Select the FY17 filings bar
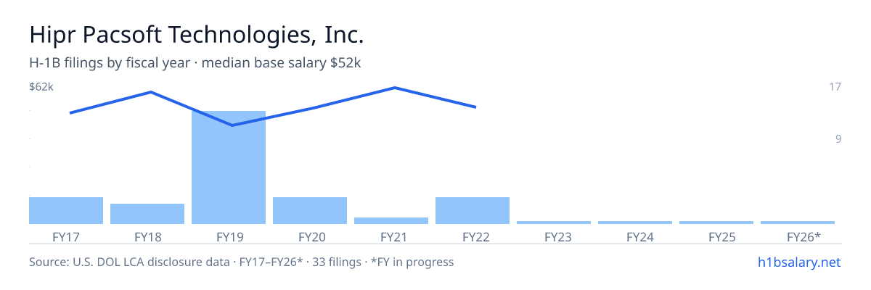This screenshot has width=871, height=290. tap(66, 210)
